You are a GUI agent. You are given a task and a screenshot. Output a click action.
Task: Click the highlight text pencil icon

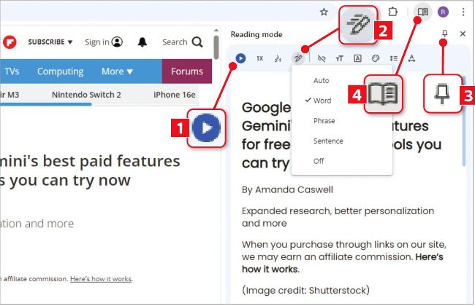click(297, 58)
